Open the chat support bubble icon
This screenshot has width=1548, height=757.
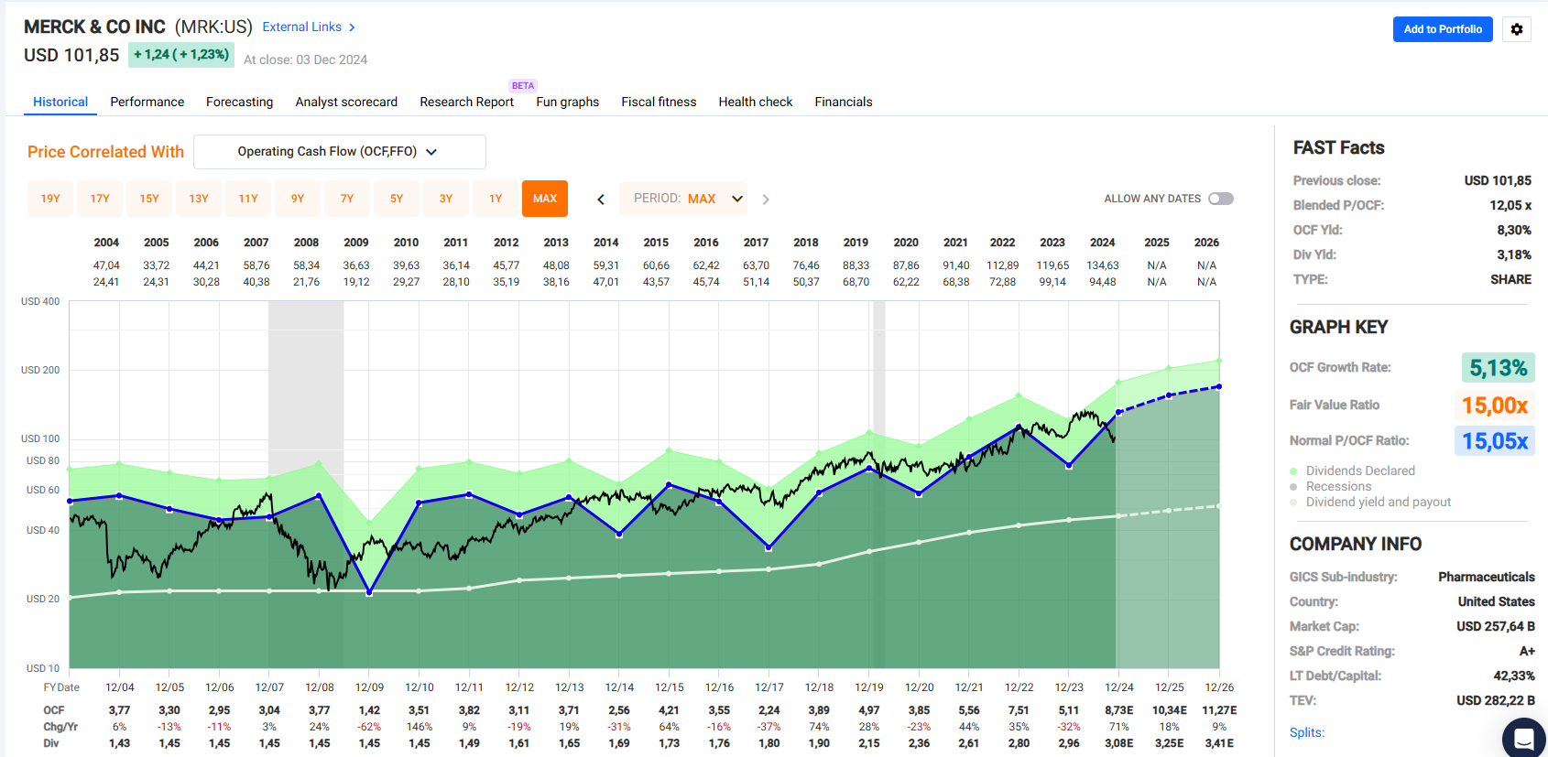[x=1523, y=738]
